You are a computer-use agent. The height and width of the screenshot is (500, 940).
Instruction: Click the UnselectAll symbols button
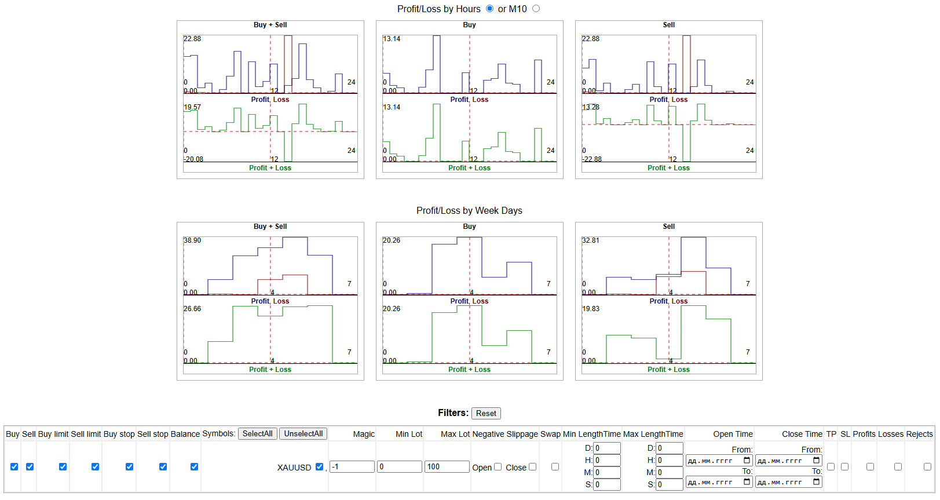pos(303,433)
